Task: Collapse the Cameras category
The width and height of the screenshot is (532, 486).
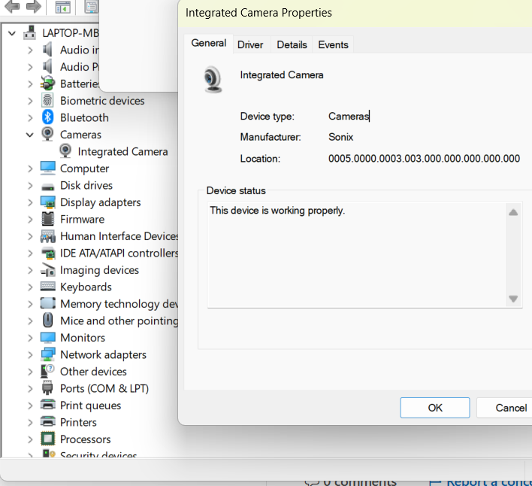Action: (30, 135)
